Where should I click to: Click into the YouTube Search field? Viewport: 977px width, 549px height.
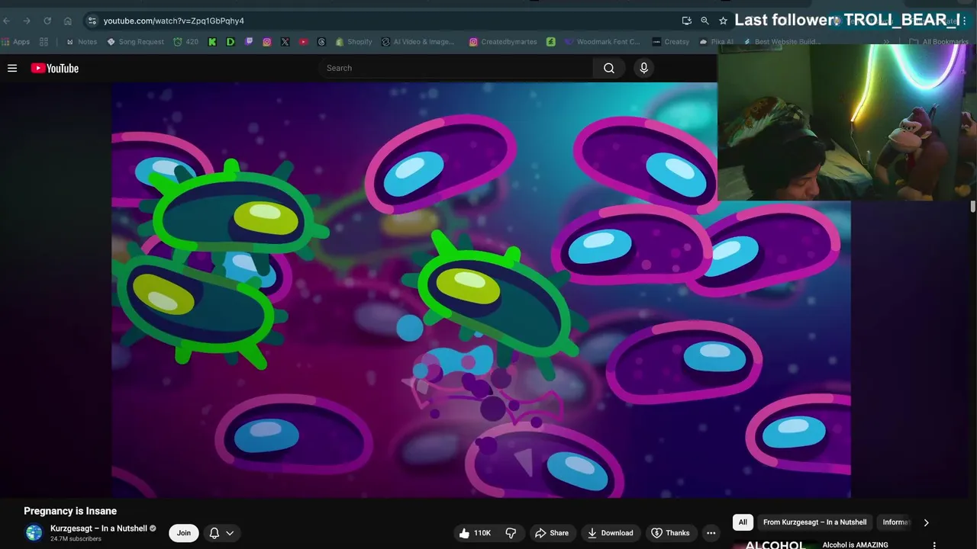456,68
